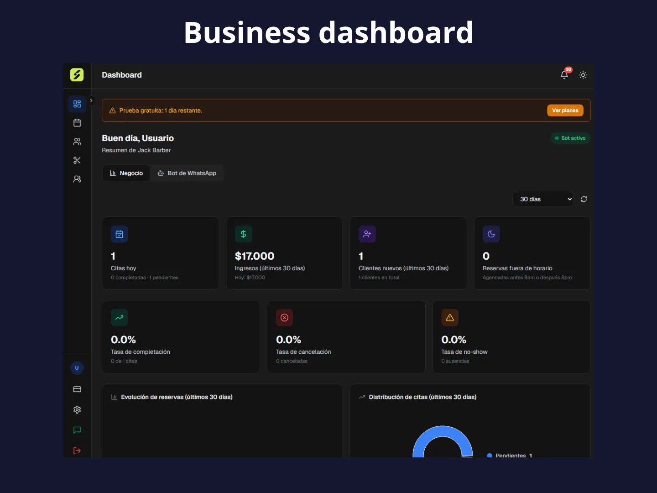Viewport: 657px width, 493px height.
Task: Select the Negocio tab
Action: (126, 173)
